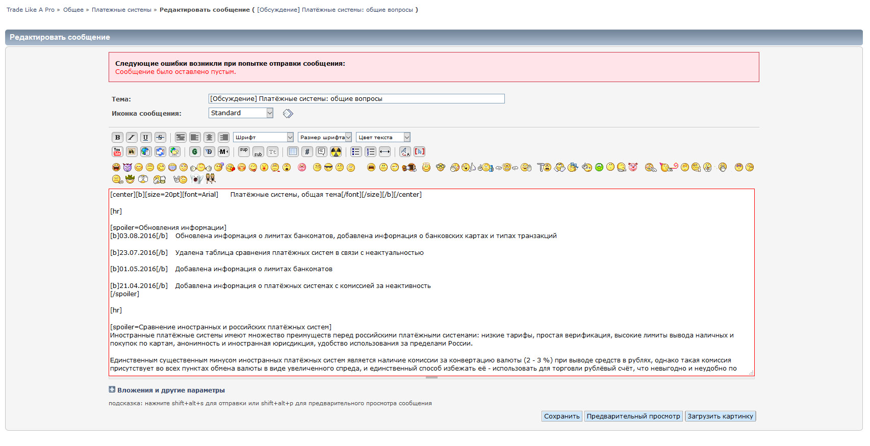Screen dimensions: 870x446
Task: Grab the editor resize handle corner
Action: pos(751,373)
